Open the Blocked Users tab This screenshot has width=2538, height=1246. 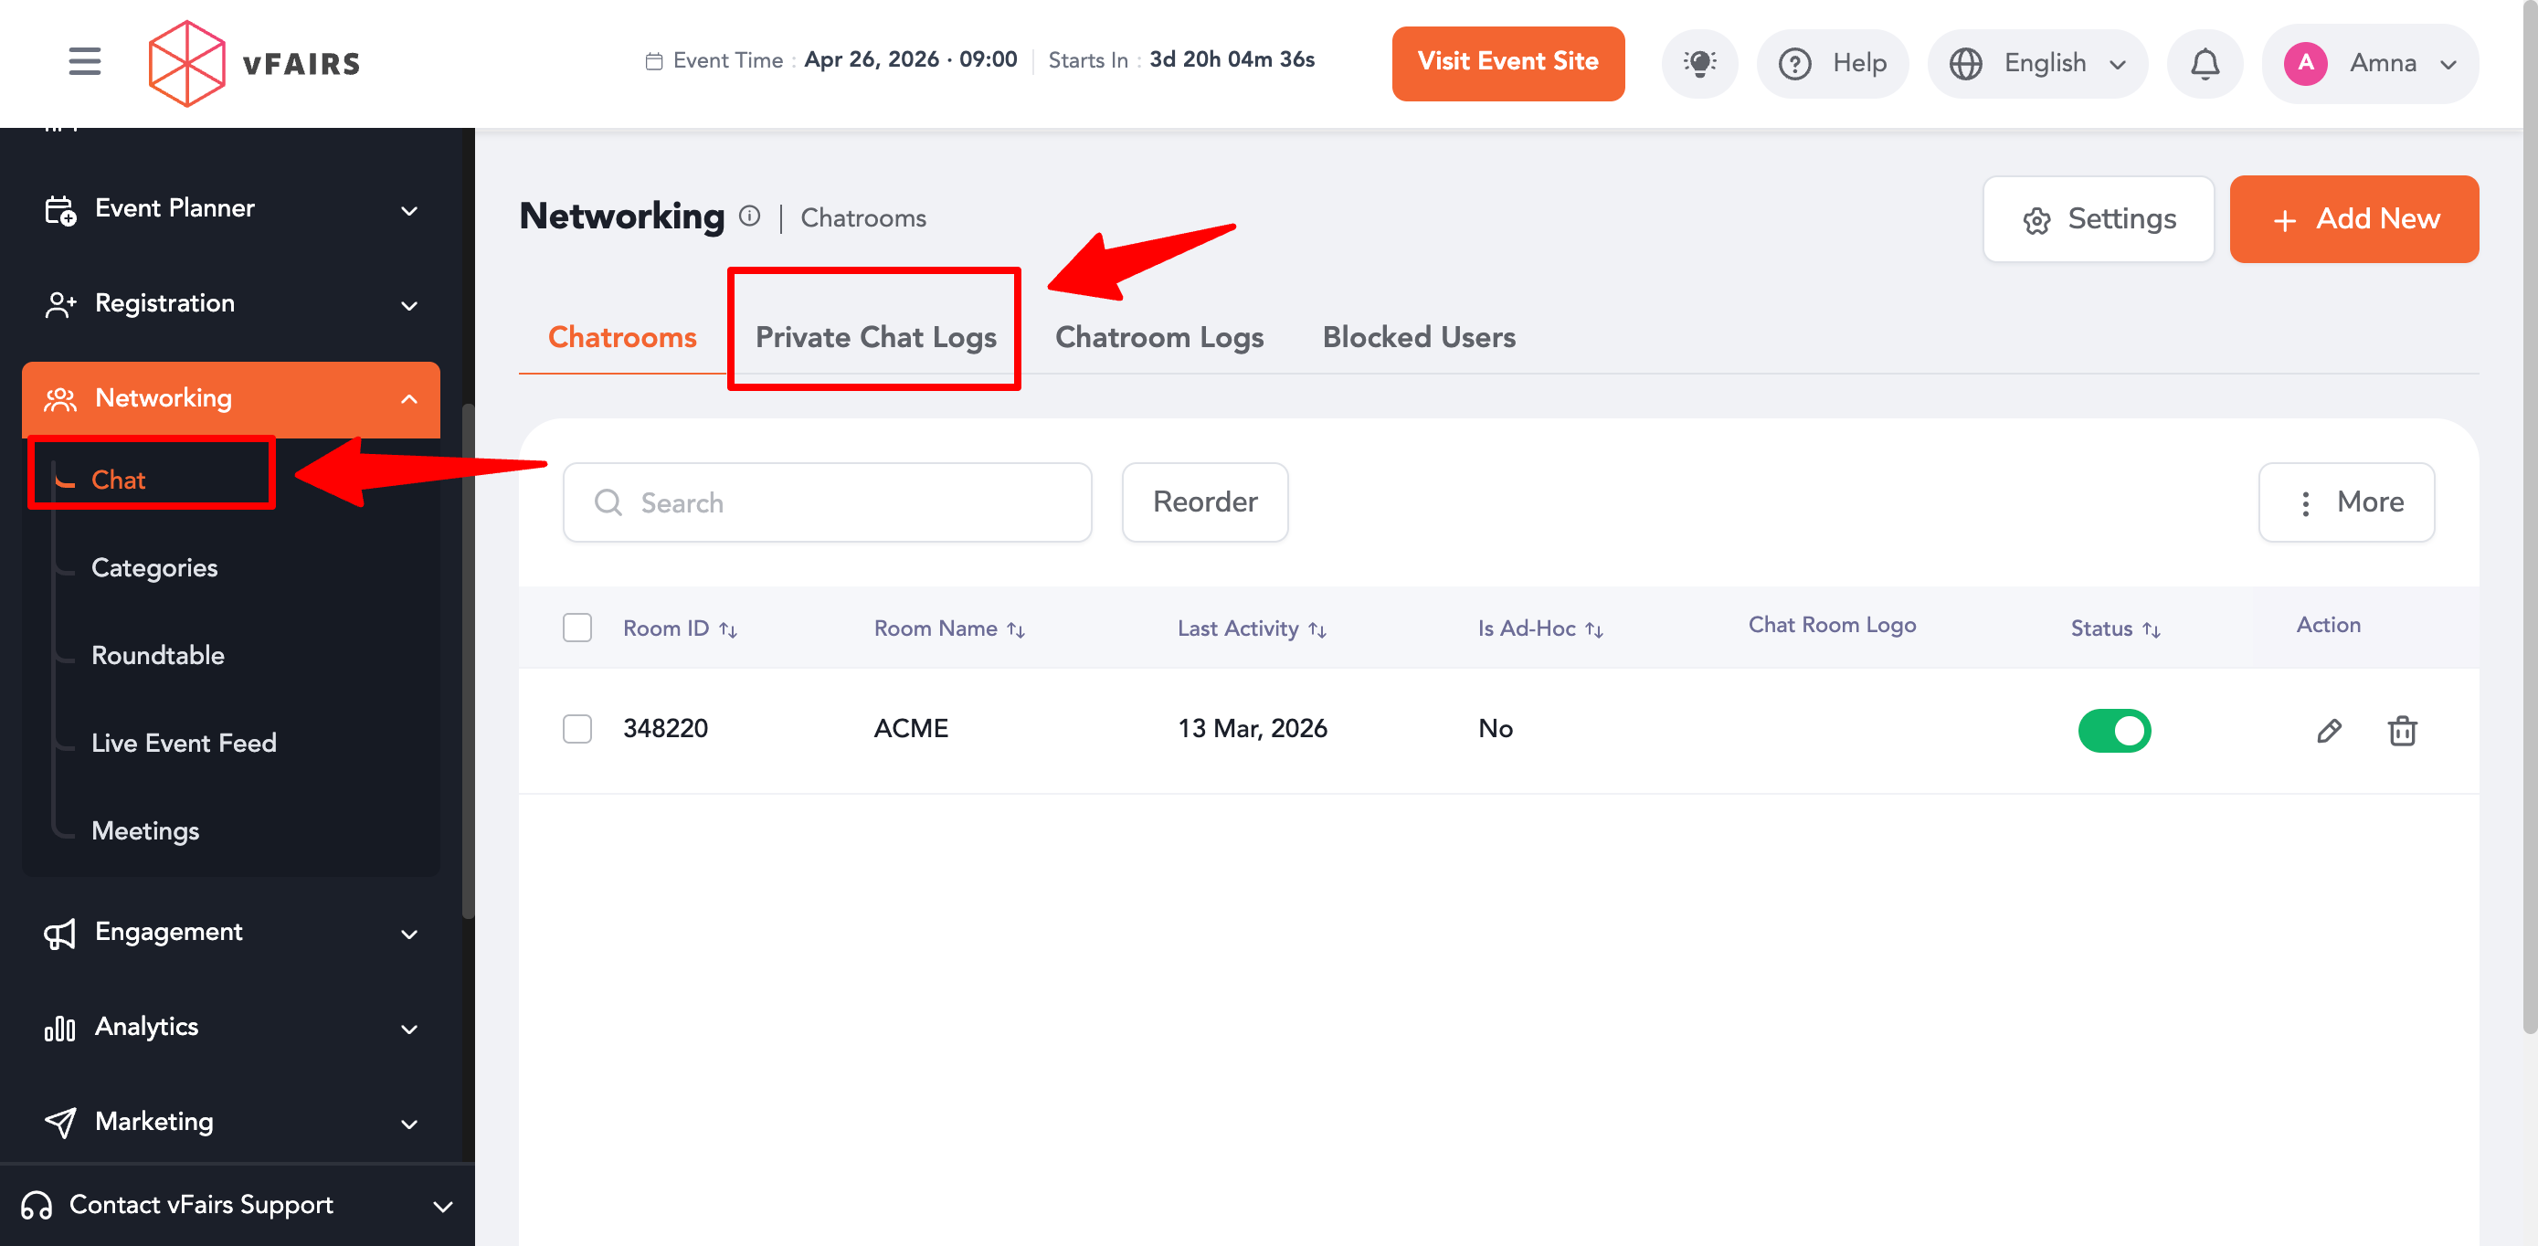(1418, 337)
